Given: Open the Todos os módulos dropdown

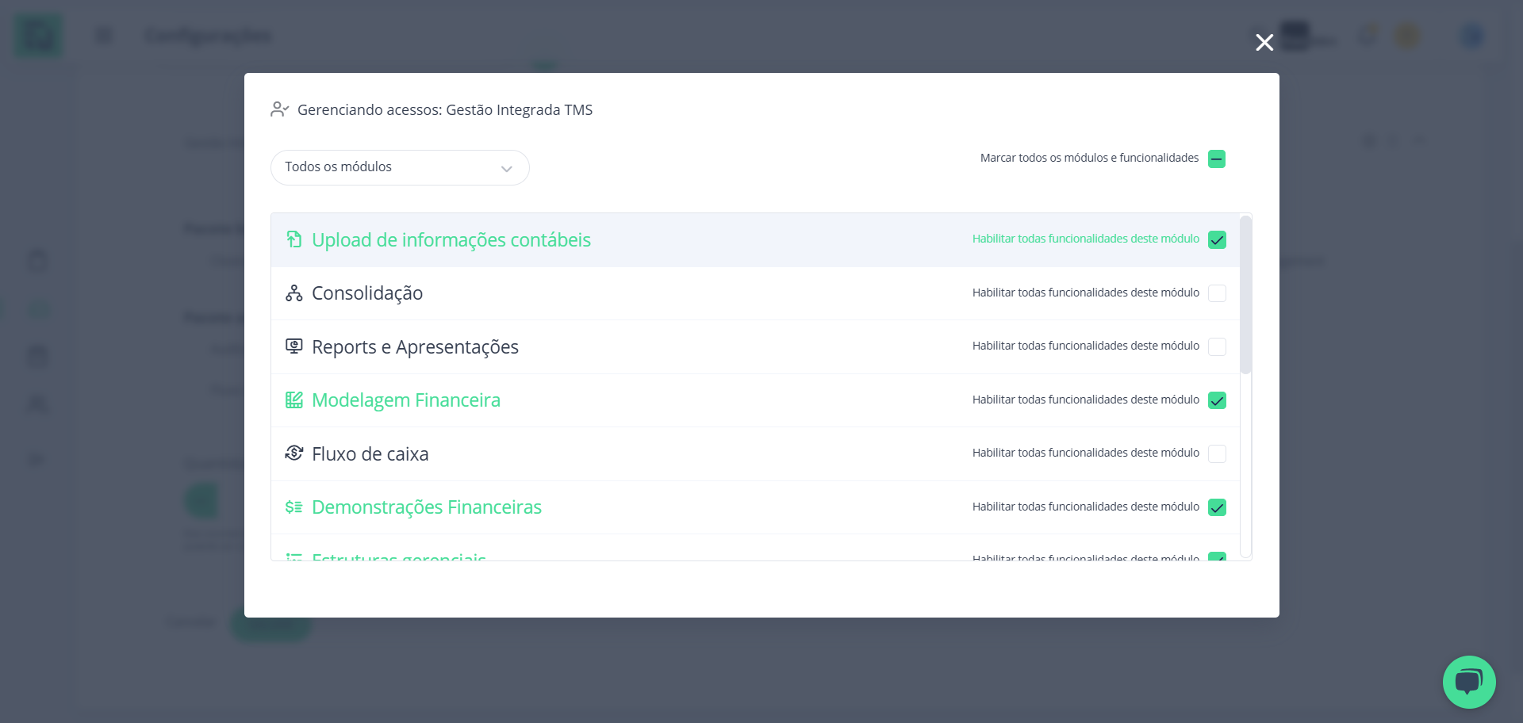Looking at the screenshot, I should click(400, 167).
